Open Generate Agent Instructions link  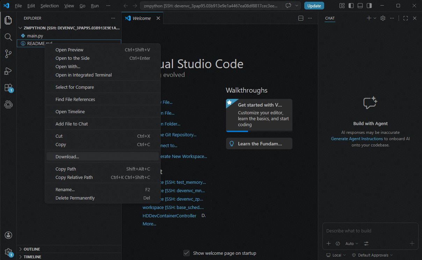[357, 139]
